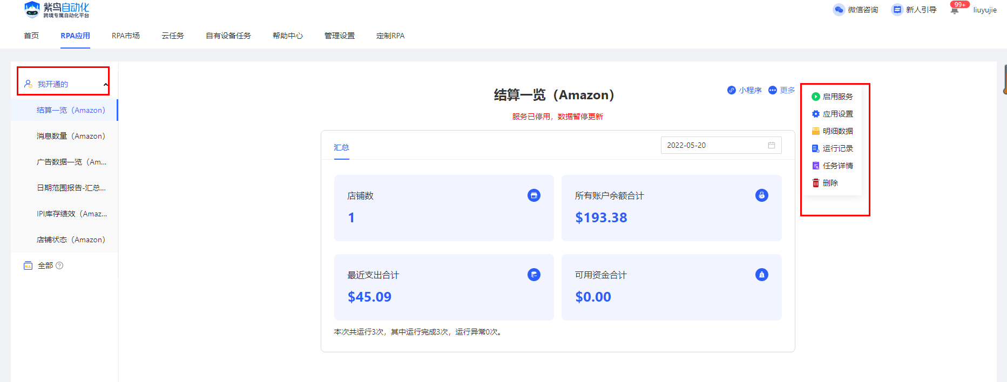This screenshot has width=1007, height=382.
Task: Click the icon on 最近支出合计 card
Action: click(x=534, y=275)
